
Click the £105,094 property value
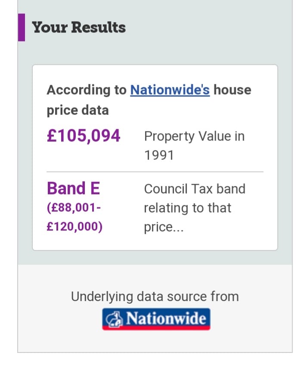coord(84,136)
